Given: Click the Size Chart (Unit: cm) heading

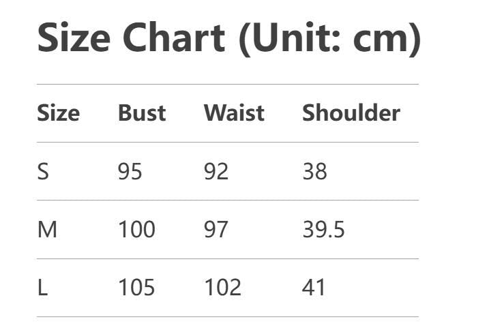Looking at the screenshot, I should 229,38.
